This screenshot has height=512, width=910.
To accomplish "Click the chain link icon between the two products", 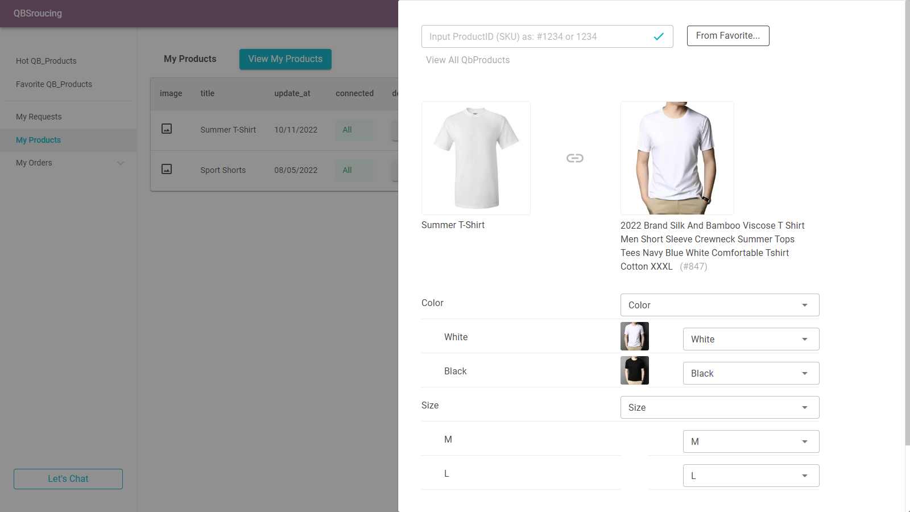I will pyautogui.click(x=575, y=158).
